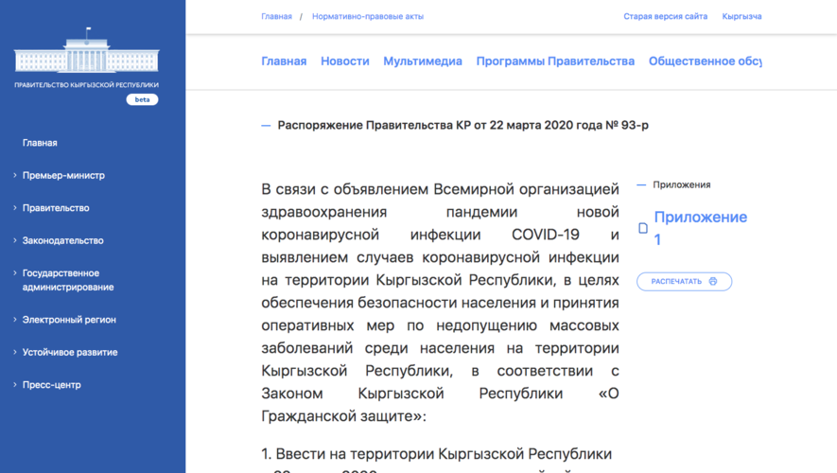Screen dimensions: 837x473
Task: Expand the Премьер-министр sidebar section
Action: click(63, 175)
